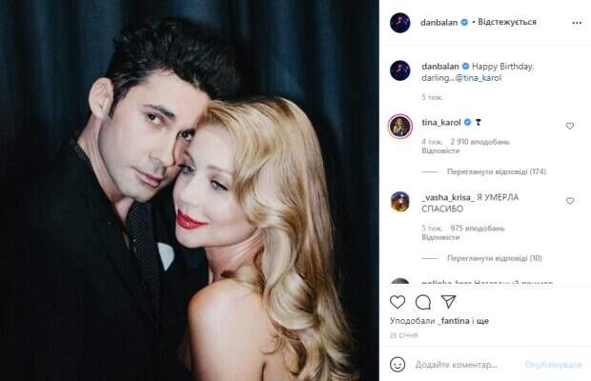Open _vasha_krisa_'s avatar

pyautogui.click(x=400, y=202)
